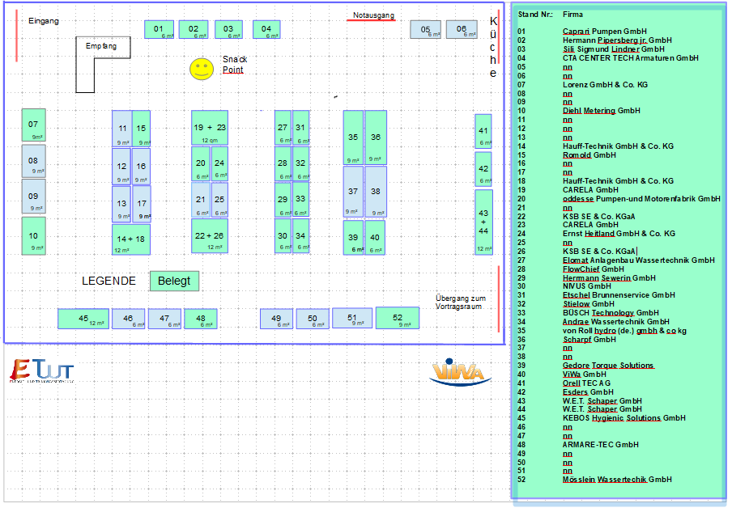
Task: Select combined stand 43 + 44
Action: (x=483, y=222)
